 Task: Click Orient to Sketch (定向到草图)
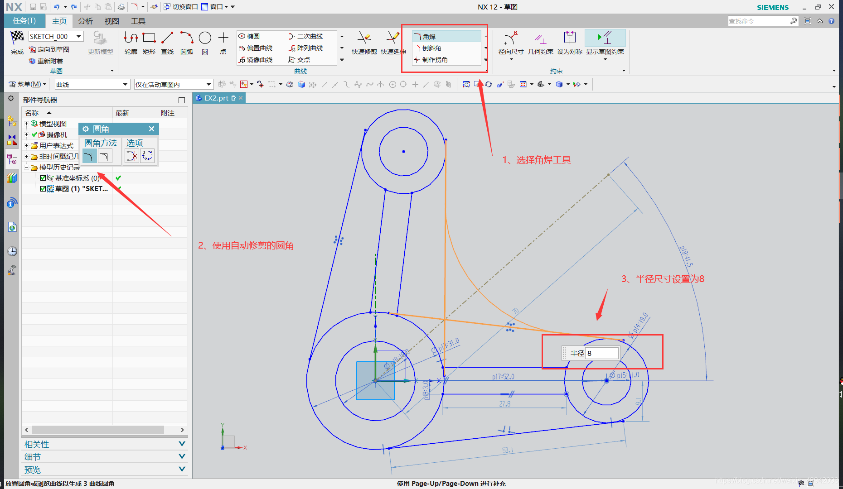[x=49, y=49]
